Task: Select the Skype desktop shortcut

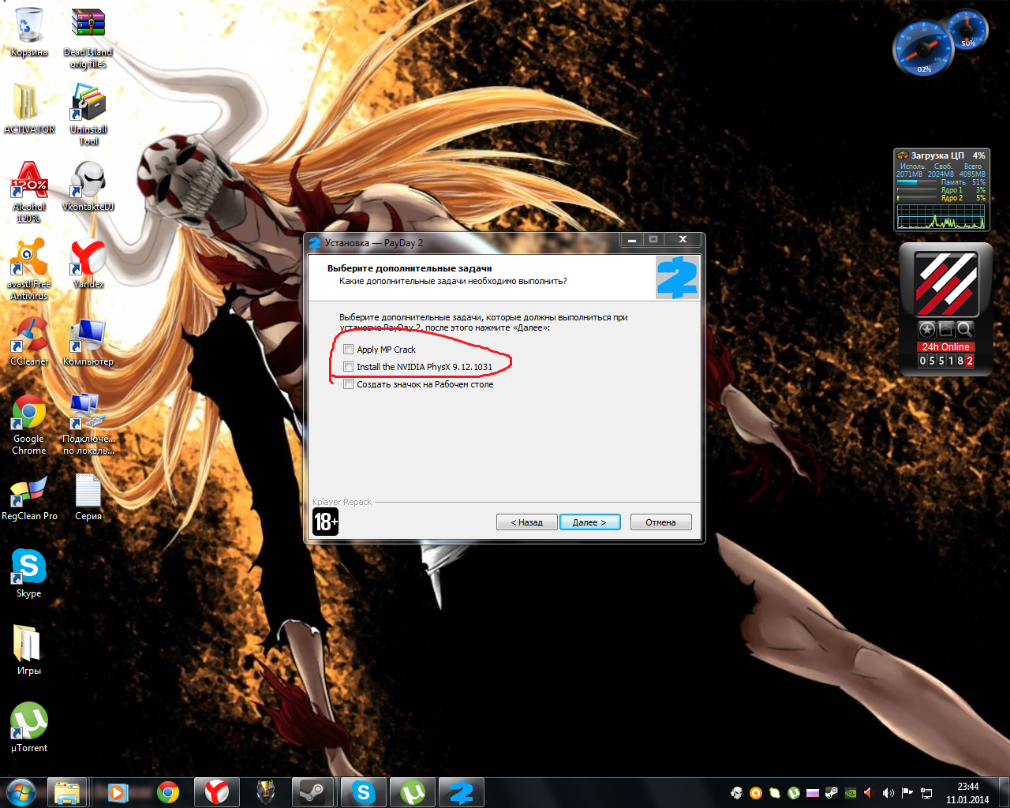Action: (x=29, y=573)
